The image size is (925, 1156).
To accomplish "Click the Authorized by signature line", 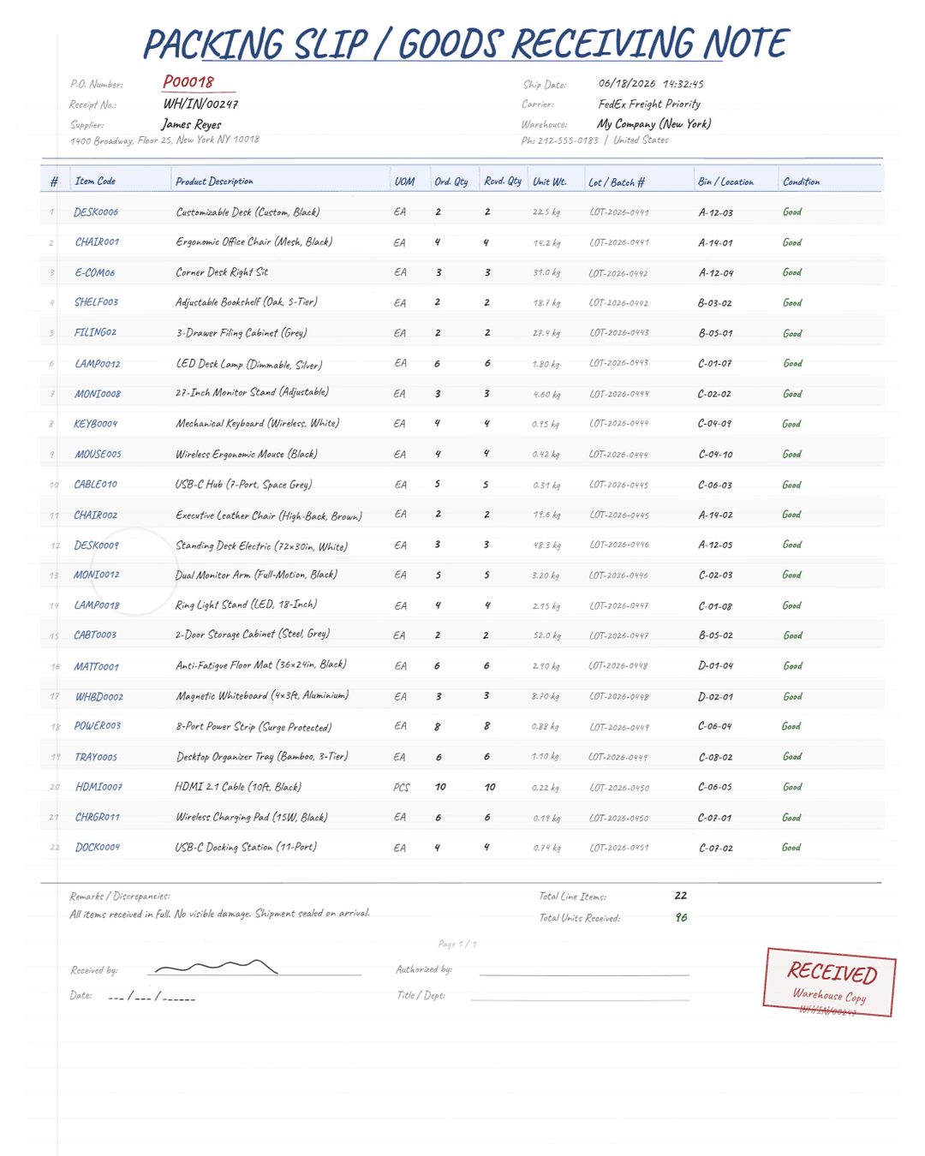I will point(584,974).
